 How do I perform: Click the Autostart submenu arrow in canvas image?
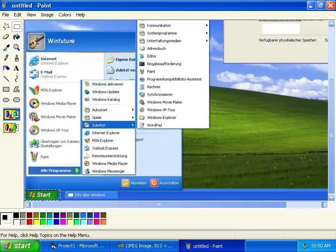133,110
